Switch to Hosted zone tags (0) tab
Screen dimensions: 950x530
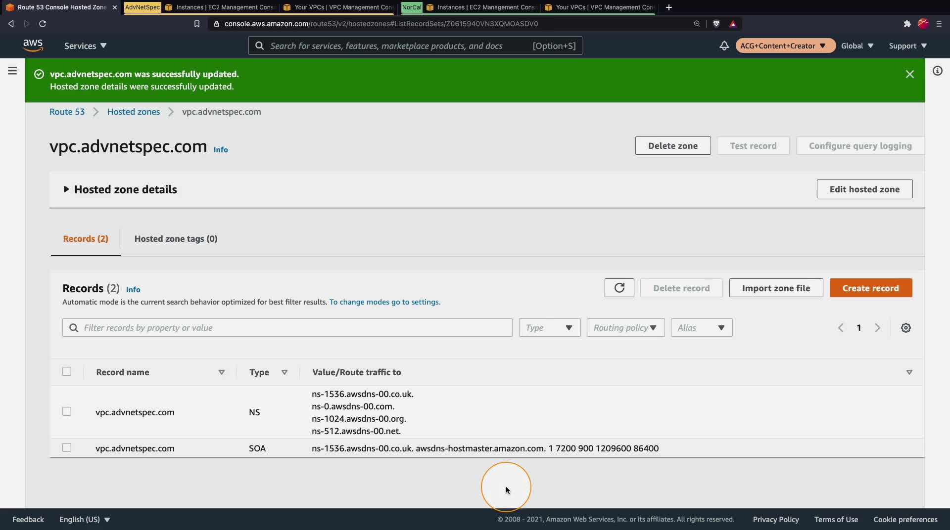click(x=176, y=239)
